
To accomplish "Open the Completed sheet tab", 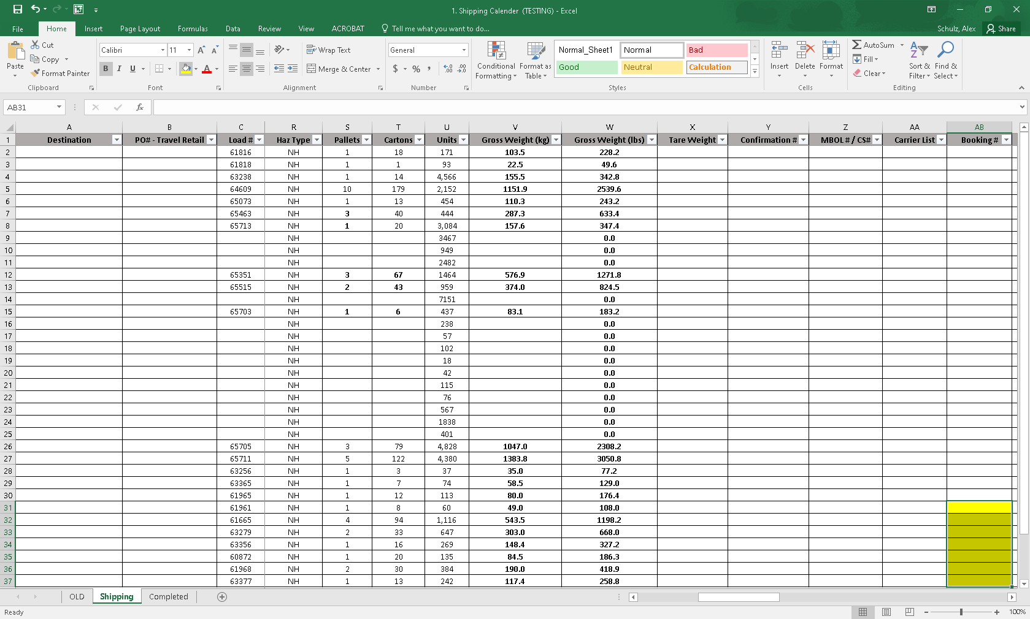I will [168, 596].
